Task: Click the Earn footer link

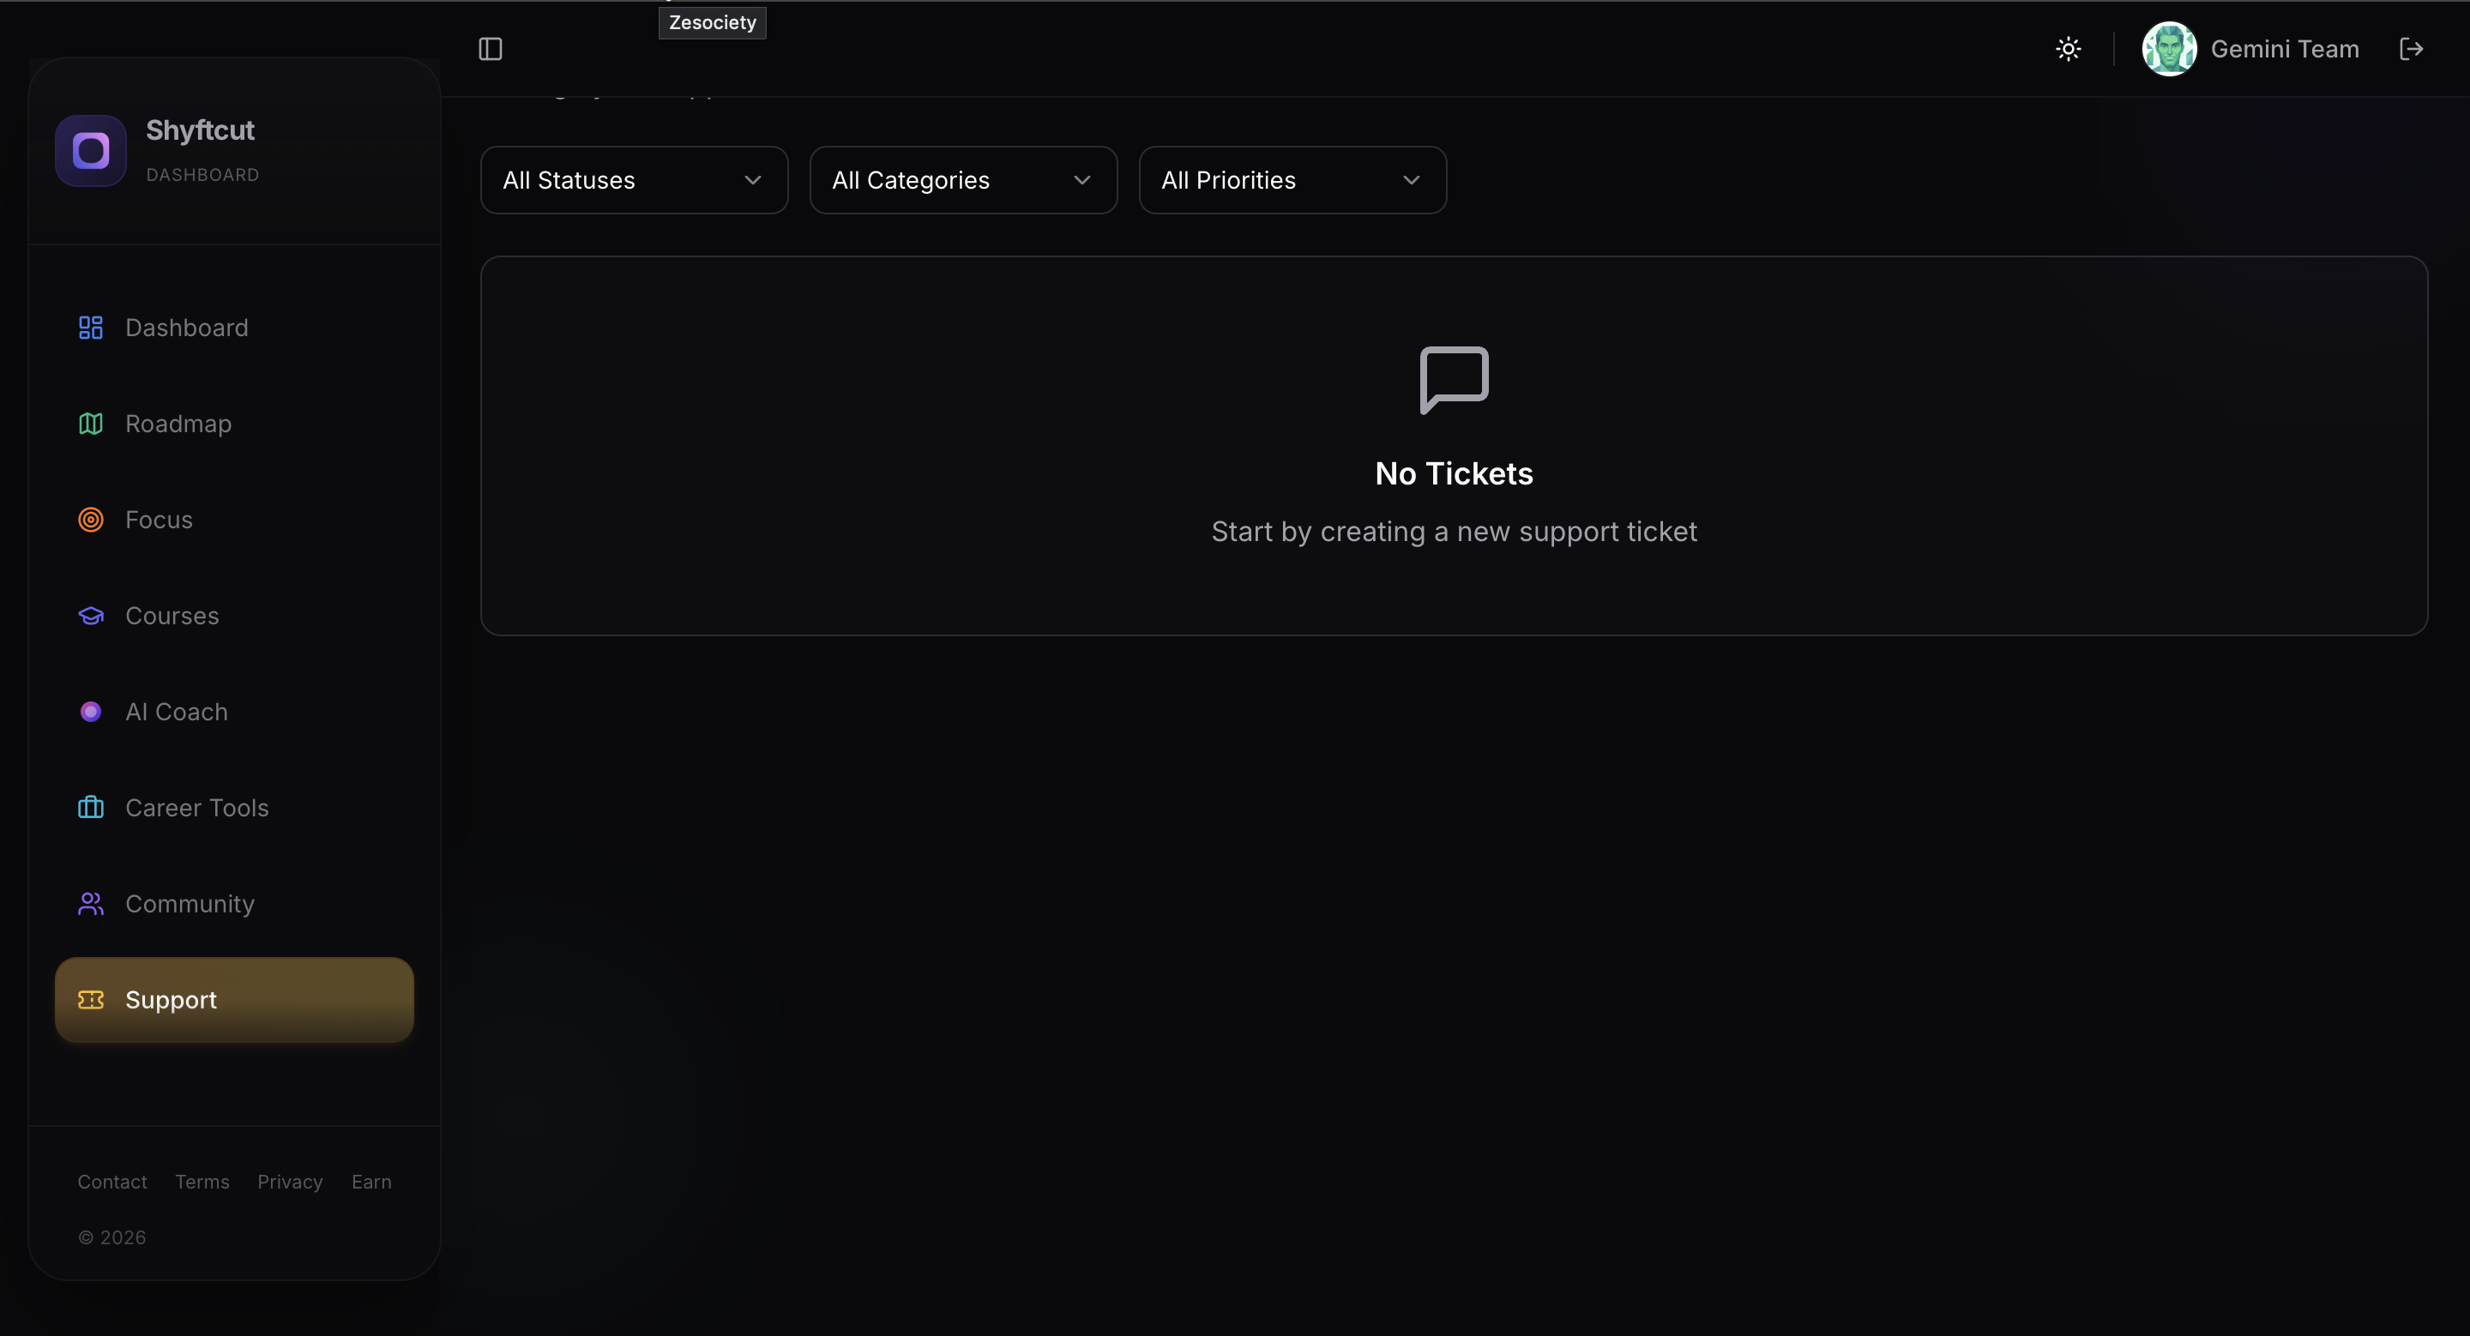Action: click(371, 1182)
